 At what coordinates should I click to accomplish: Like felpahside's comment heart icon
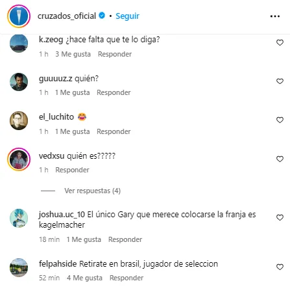pos(280,267)
